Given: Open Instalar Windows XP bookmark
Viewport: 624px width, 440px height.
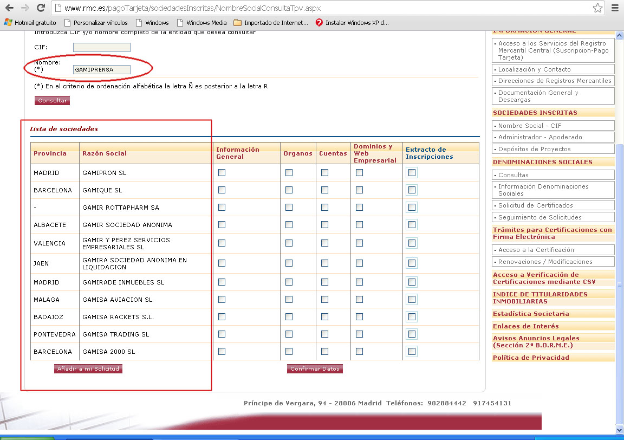Looking at the screenshot, I should (352, 23).
